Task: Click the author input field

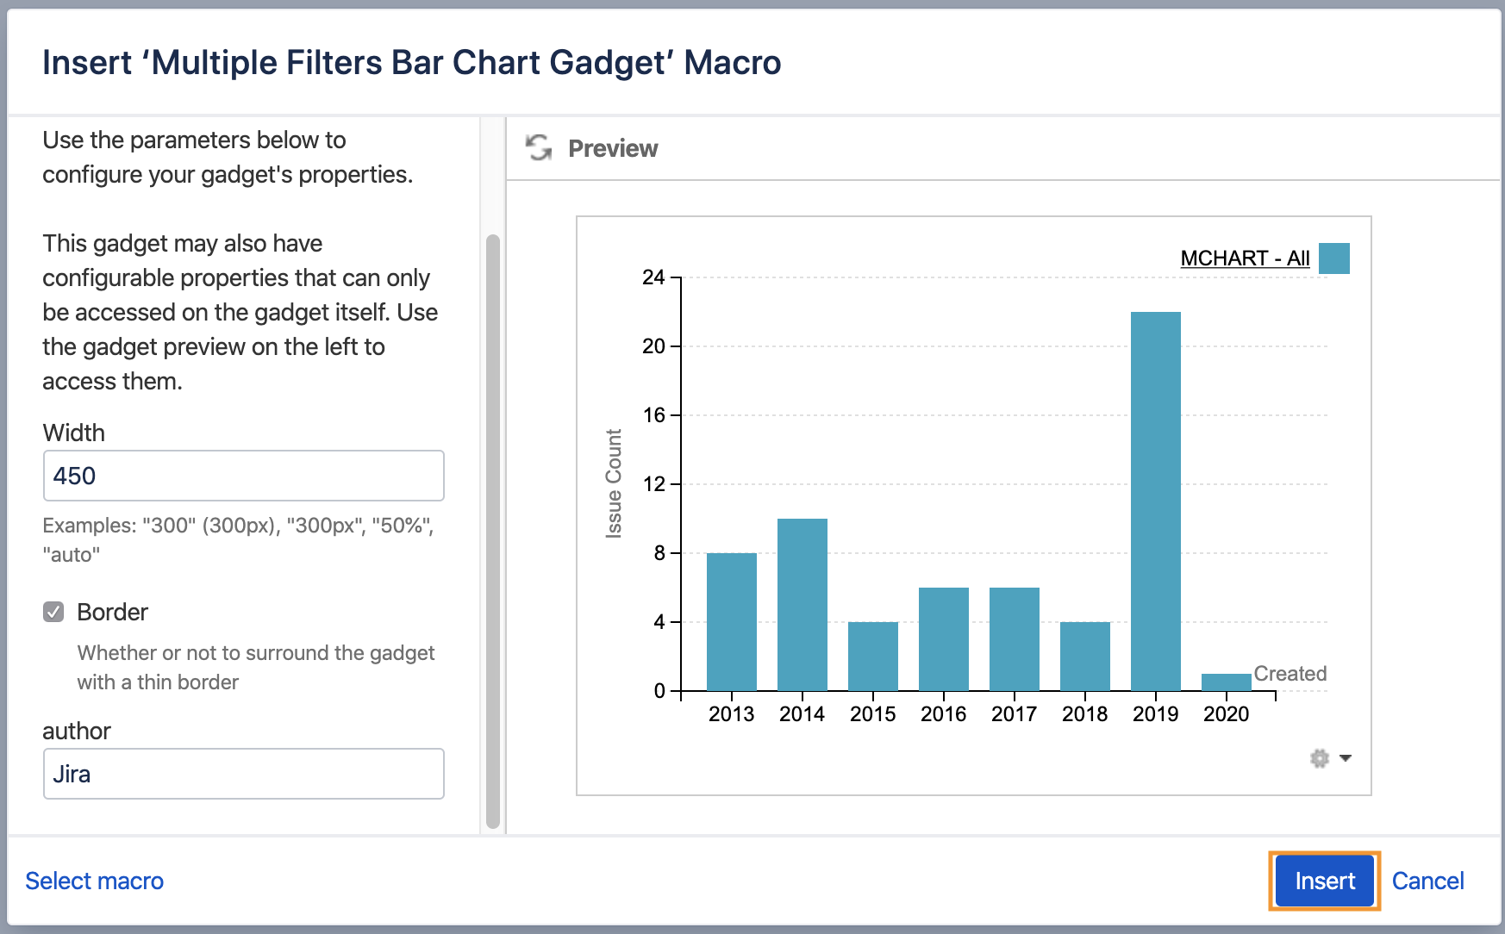Action: point(243,774)
